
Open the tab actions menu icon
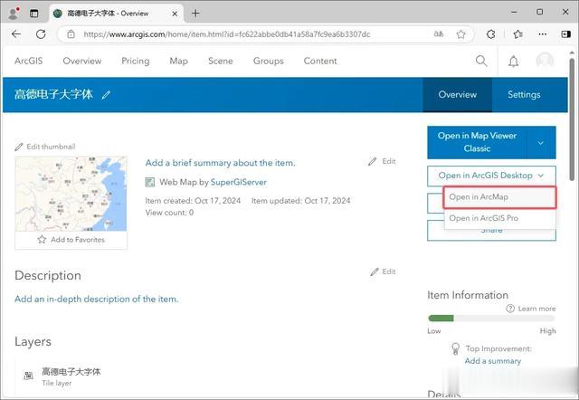pos(34,14)
